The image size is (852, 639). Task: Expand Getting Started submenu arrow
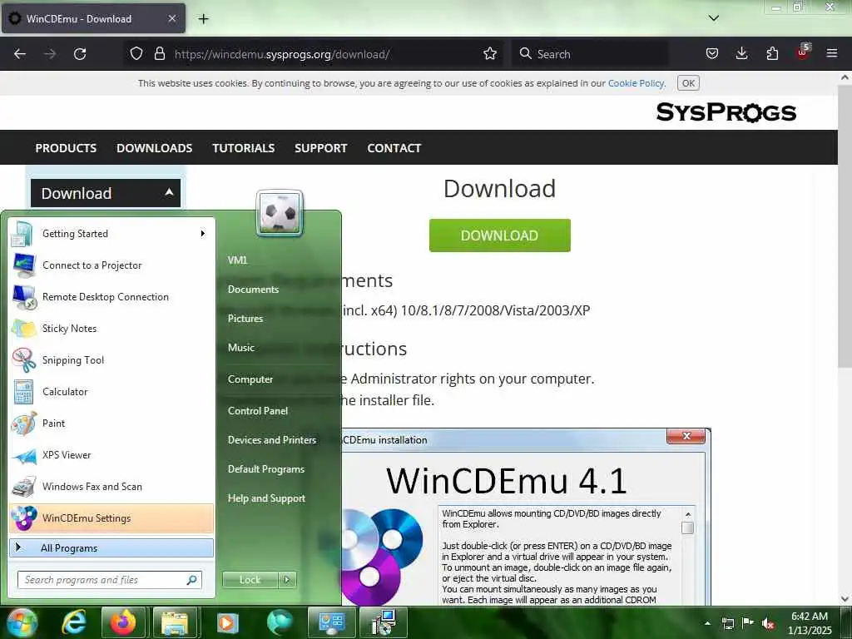(x=203, y=234)
